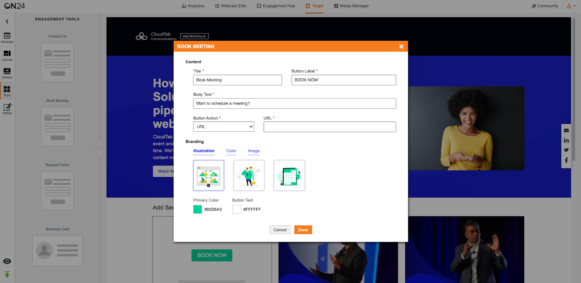This screenshot has width=581, height=283.
Task: Select the Contact Us tool thumbnail
Action: [x=57, y=62]
